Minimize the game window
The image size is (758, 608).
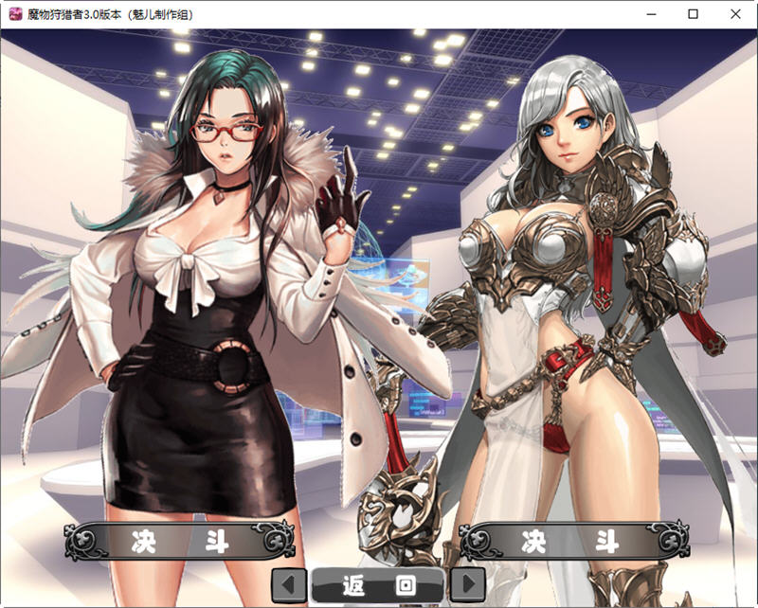[x=650, y=14]
